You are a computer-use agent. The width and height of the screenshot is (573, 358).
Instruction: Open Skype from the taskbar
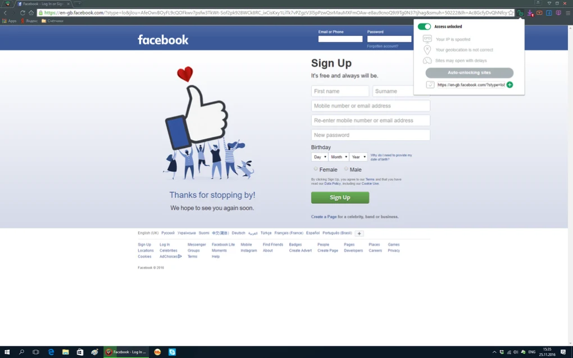(171, 352)
